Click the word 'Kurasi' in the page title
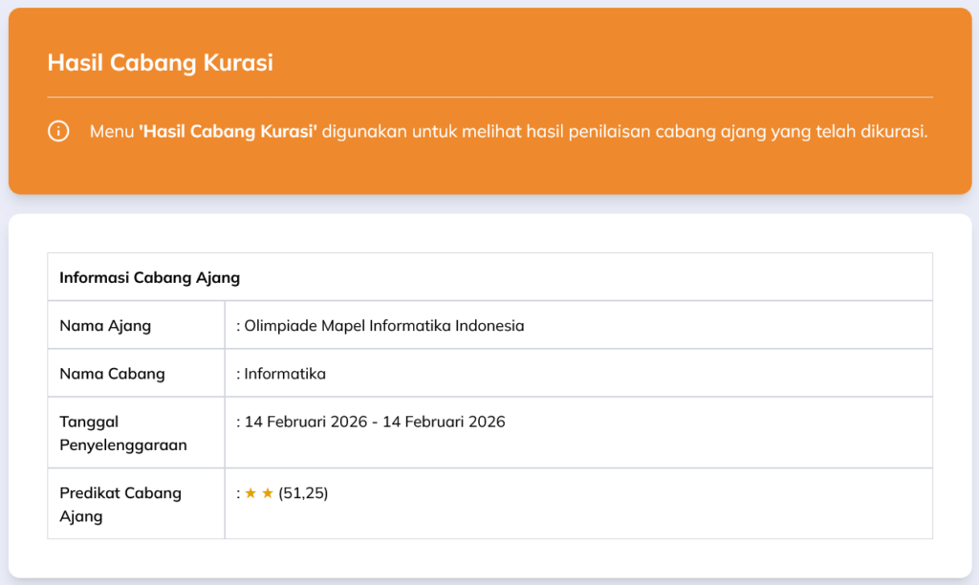 238,62
